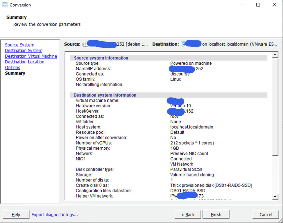
Task: Click the '1GB' physical memory value
Action: click(x=175, y=148)
